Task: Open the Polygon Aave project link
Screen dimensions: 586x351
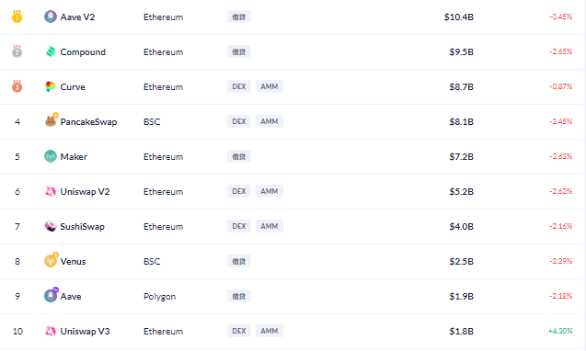Action: [71, 297]
